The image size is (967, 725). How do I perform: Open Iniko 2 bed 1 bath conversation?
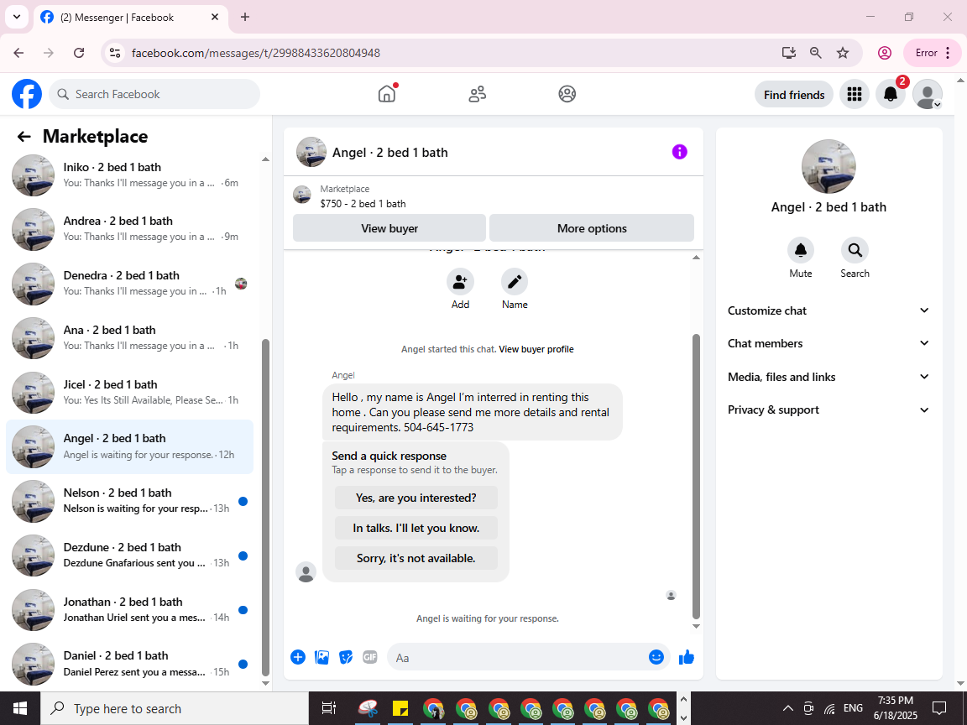pyautogui.click(x=129, y=175)
